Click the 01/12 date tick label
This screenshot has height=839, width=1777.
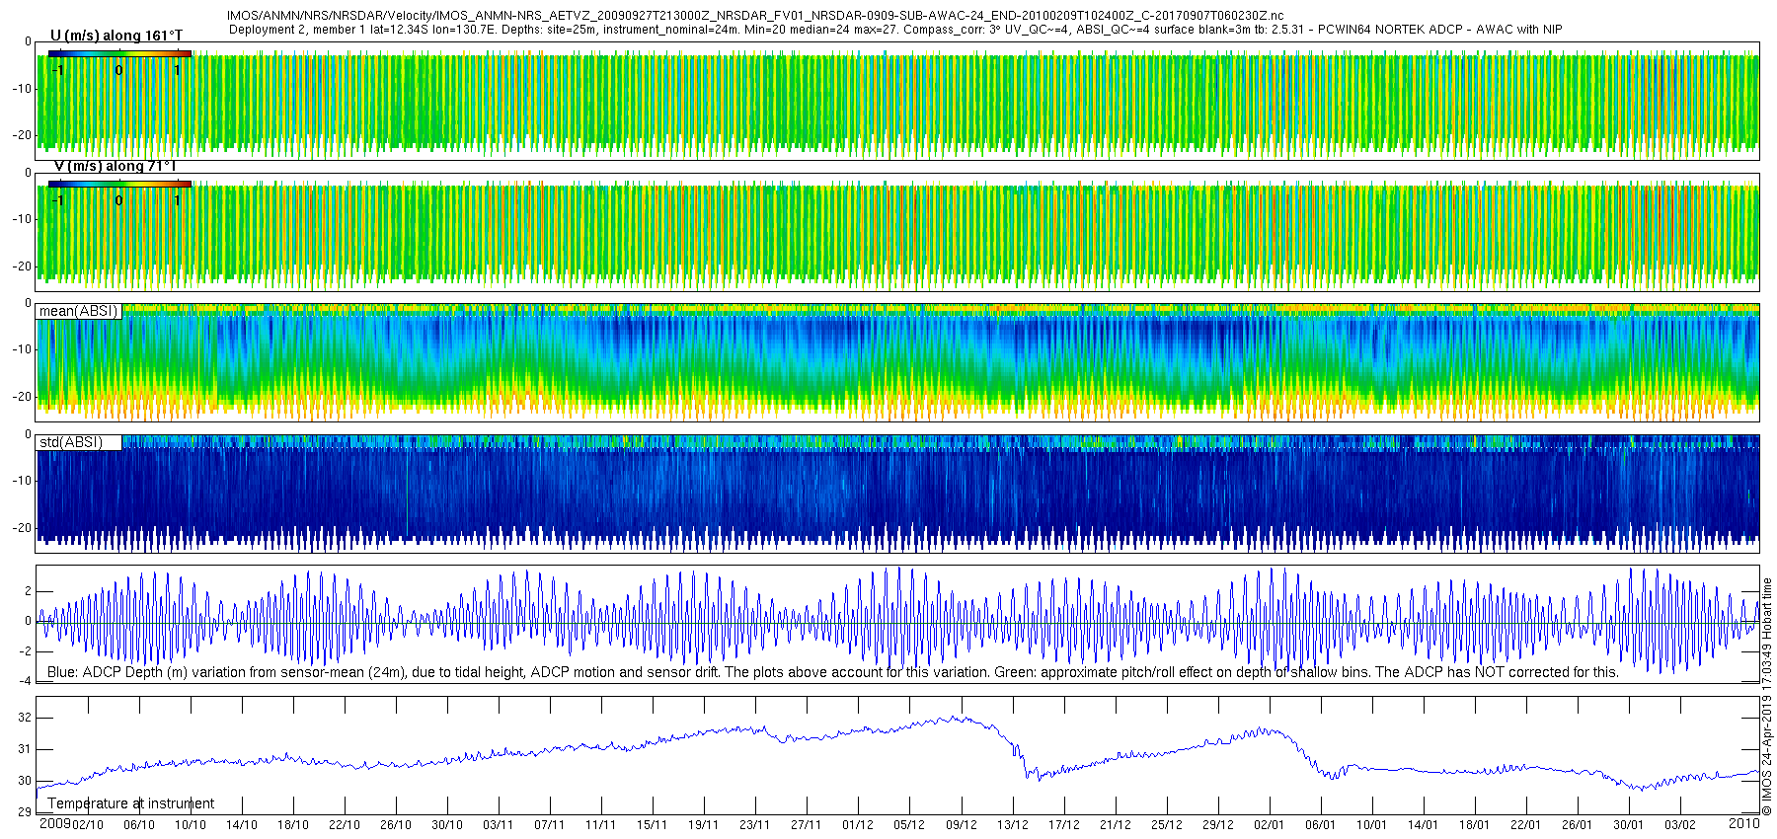point(858,825)
